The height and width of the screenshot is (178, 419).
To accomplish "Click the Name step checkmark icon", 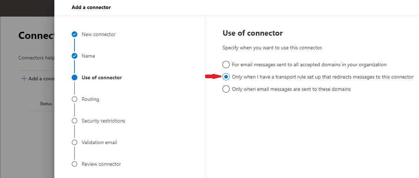I will (x=75, y=56).
